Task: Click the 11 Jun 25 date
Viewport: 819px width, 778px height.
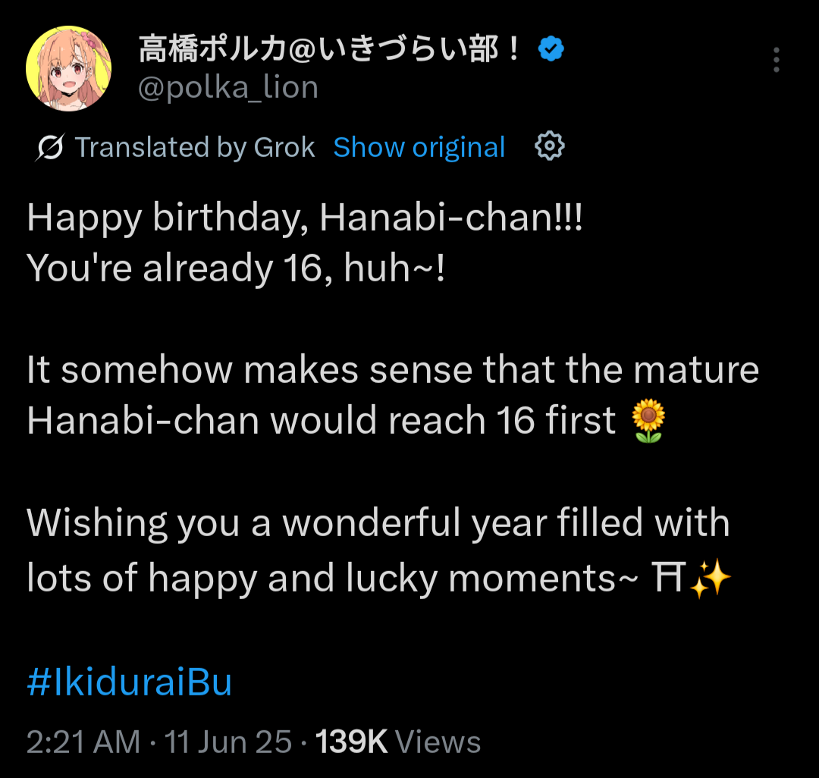Action: pyautogui.click(x=227, y=742)
